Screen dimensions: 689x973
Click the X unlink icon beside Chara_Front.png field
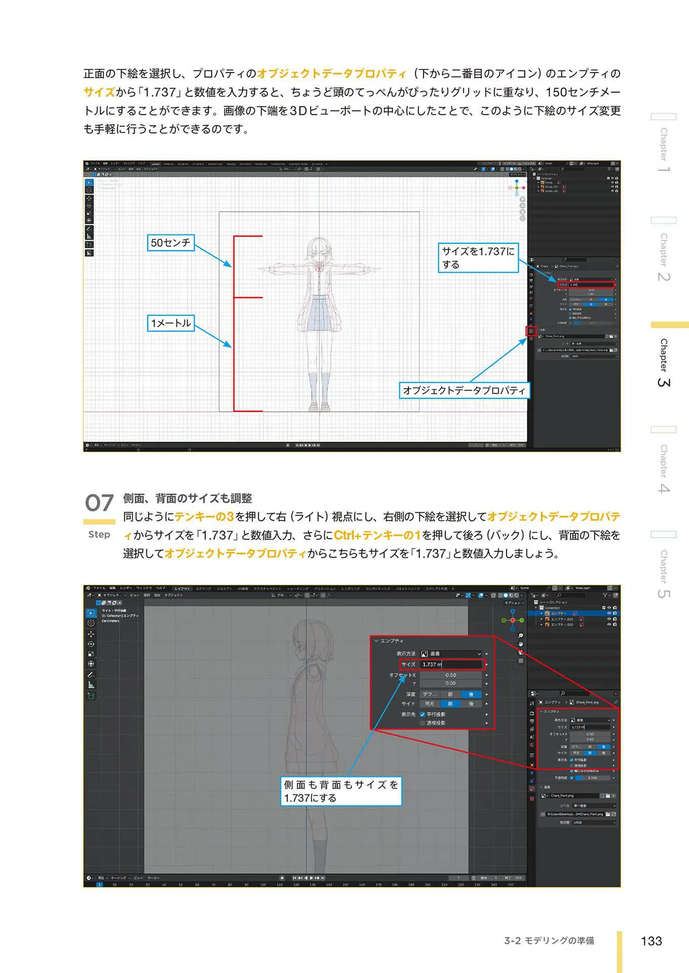[x=614, y=795]
